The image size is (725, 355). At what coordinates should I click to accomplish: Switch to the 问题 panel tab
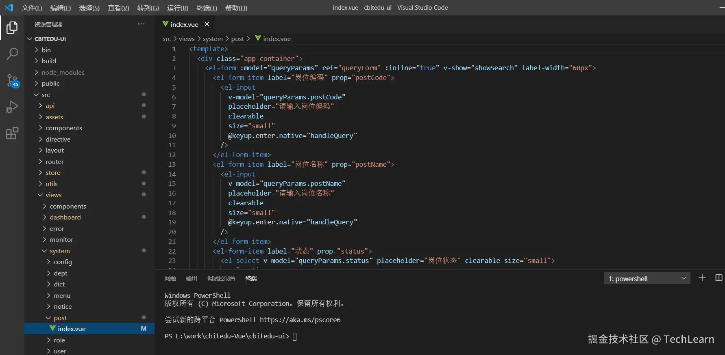(x=170, y=278)
